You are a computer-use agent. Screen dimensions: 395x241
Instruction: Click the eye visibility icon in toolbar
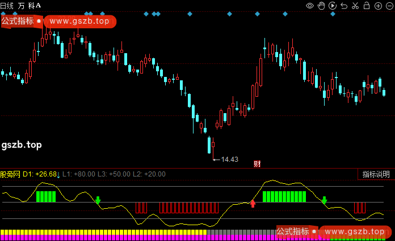(x=310, y=6)
